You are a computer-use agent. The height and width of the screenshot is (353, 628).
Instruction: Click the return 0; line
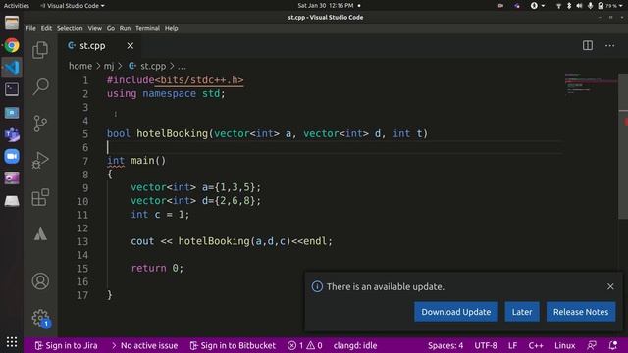[x=157, y=268]
